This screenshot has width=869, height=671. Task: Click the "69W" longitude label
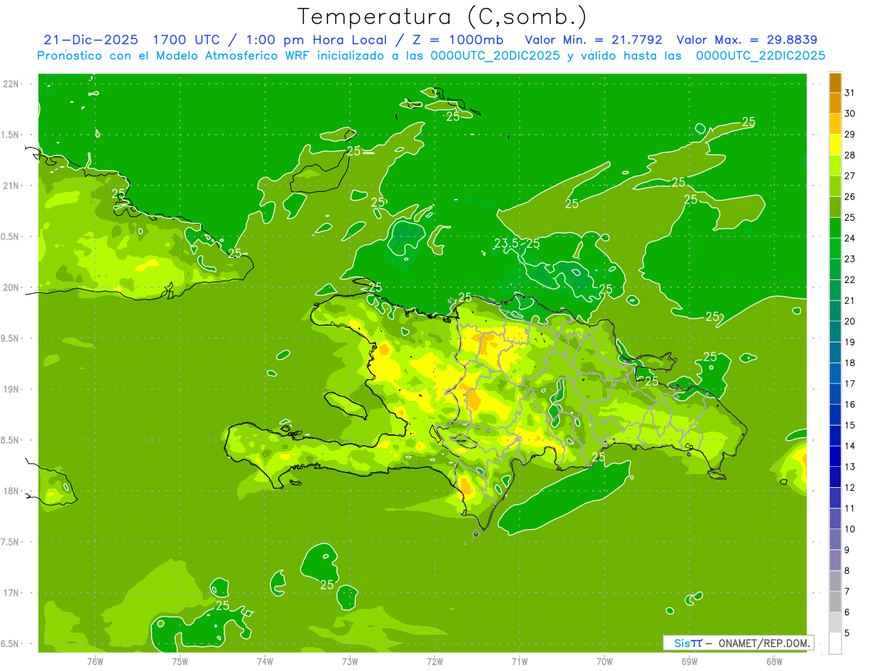[x=689, y=661]
